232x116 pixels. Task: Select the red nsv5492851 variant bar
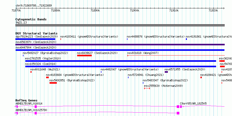[53, 83]
